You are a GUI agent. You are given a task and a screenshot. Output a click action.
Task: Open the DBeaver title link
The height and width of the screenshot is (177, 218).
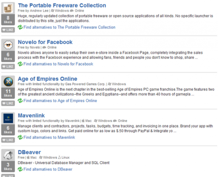point(29,152)
